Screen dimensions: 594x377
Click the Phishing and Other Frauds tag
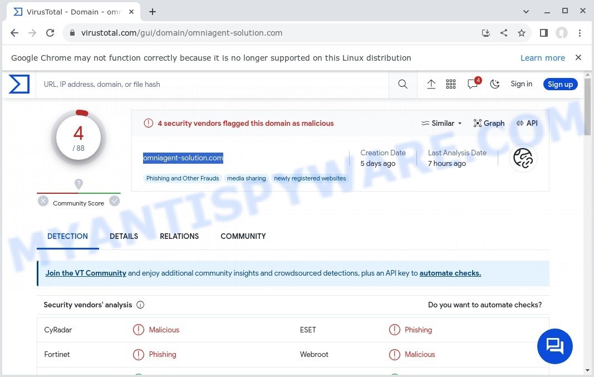click(183, 178)
